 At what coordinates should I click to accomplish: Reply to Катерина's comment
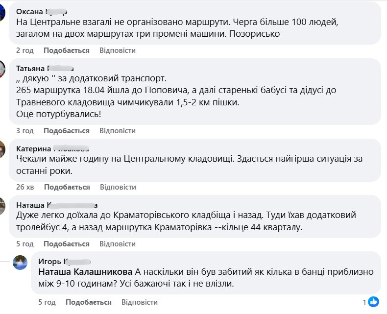click(118, 187)
